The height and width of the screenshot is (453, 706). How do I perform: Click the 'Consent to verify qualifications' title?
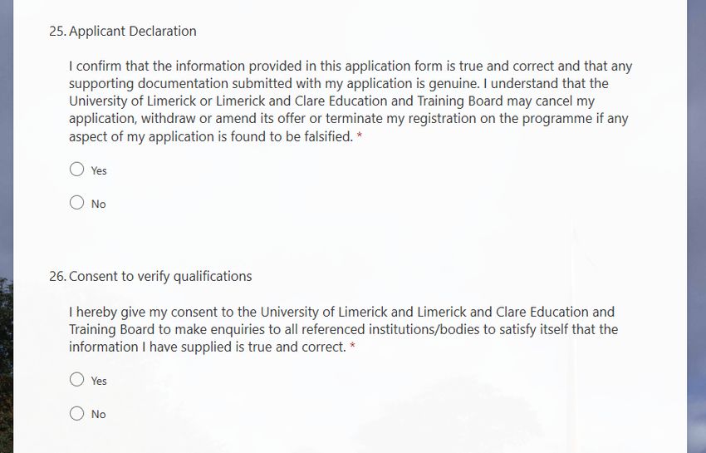click(x=160, y=276)
